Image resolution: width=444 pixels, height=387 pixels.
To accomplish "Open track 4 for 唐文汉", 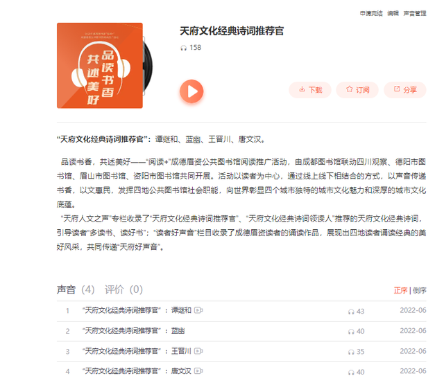I will point(137,371).
